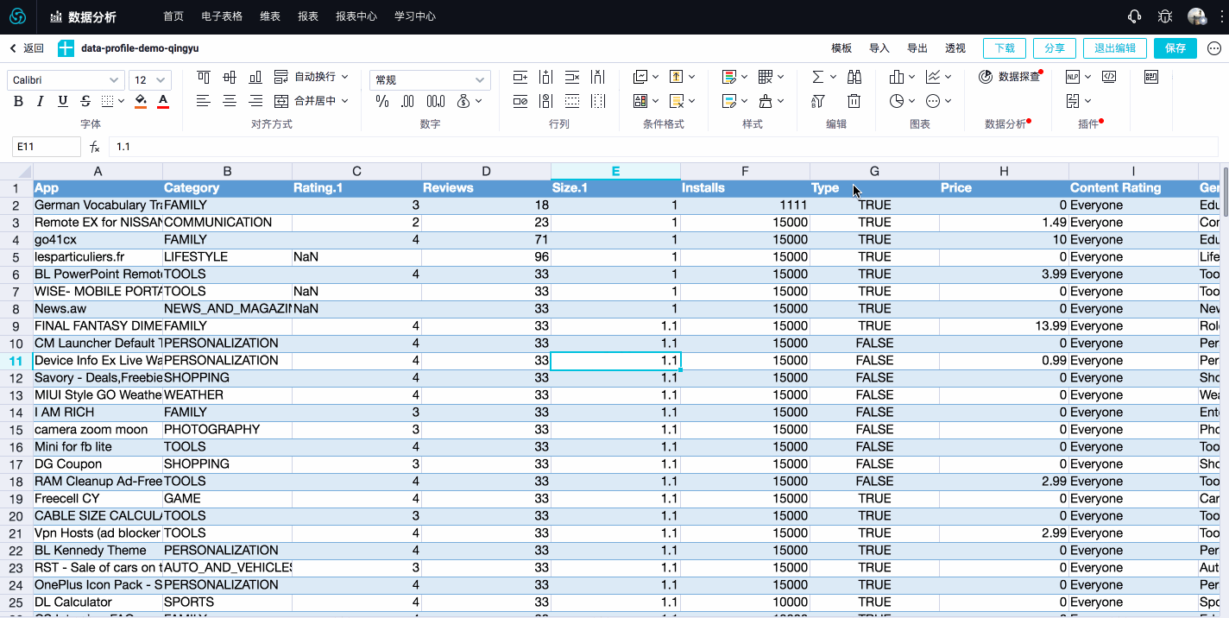Image resolution: width=1229 pixels, height=618 pixels.
Task: Toggle bold formatting
Action: 18,101
